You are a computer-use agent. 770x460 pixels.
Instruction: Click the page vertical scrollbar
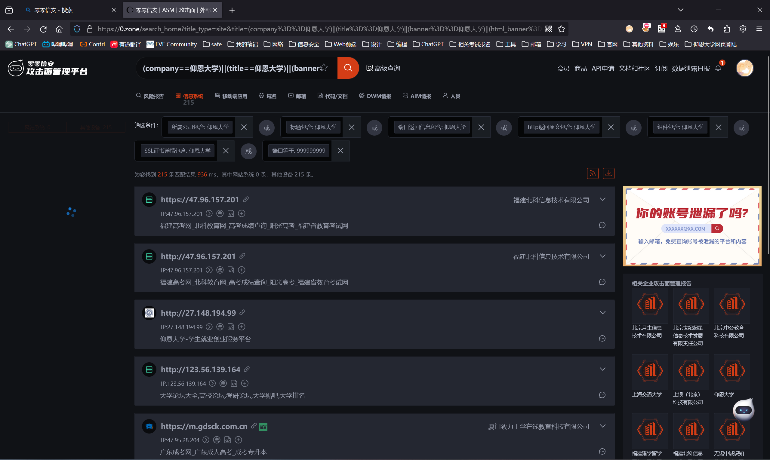click(768, 155)
